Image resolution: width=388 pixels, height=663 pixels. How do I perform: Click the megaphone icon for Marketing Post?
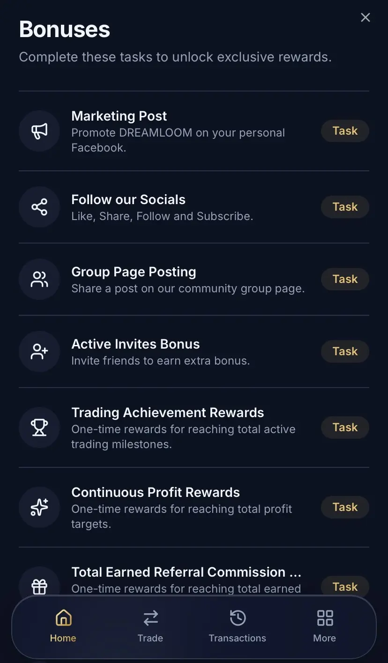coord(39,131)
